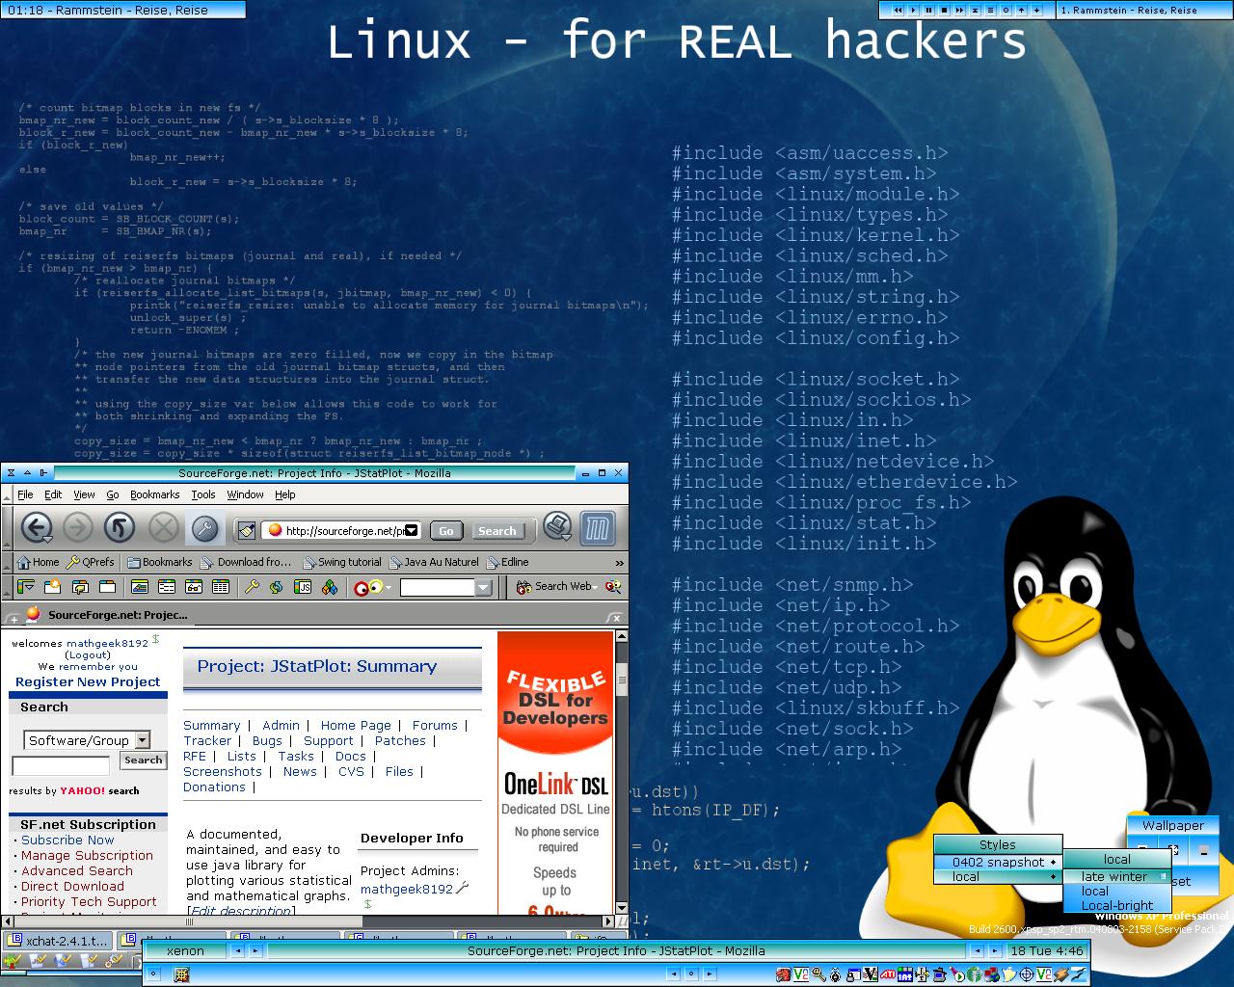Select Local-bright in the styles menu
This screenshot has width=1234, height=987.
[1117, 905]
